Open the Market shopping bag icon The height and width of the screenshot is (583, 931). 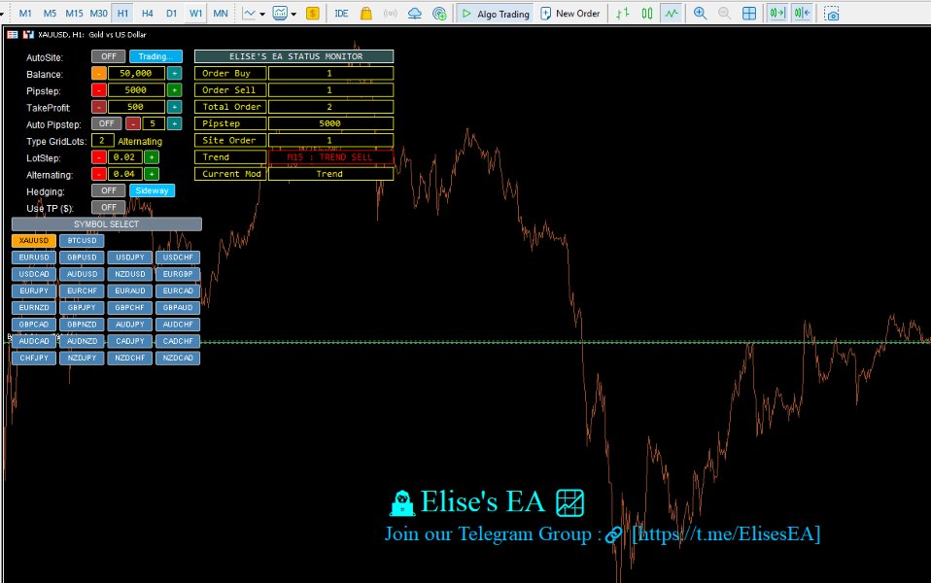[366, 13]
